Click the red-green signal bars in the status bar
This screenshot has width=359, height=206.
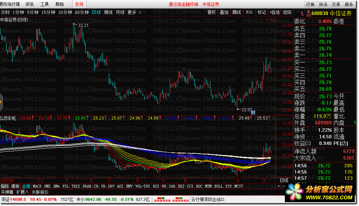click(x=171, y=200)
